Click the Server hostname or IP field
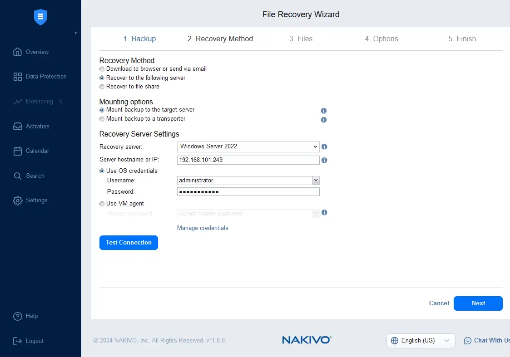The image size is (510, 357). point(248,160)
